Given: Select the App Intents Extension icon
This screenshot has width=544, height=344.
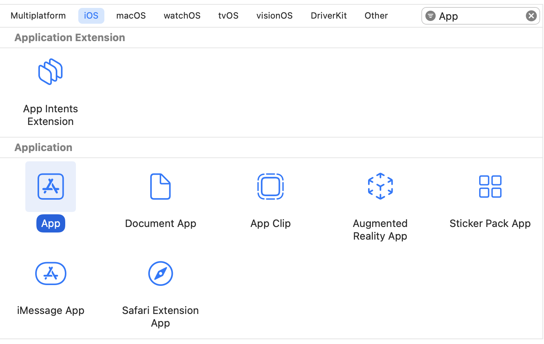Looking at the screenshot, I should pyautogui.click(x=51, y=72).
